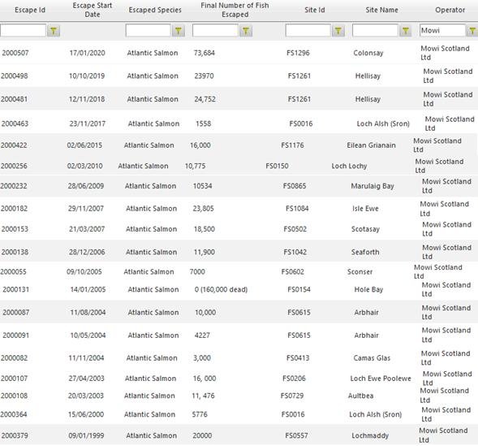The width and height of the screenshot is (478, 446).
Task: Select escape Id 2000153 cell
Action: [15, 229]
